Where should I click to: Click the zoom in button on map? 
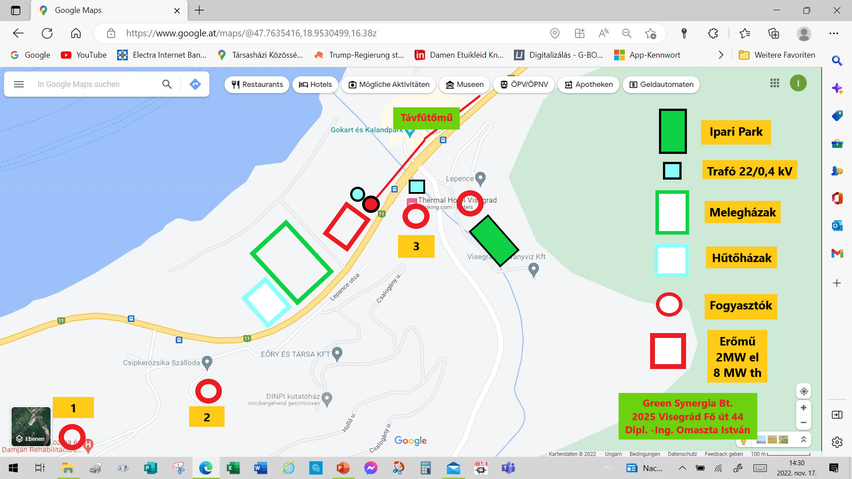pyautogui.click(x=804, y=408)
